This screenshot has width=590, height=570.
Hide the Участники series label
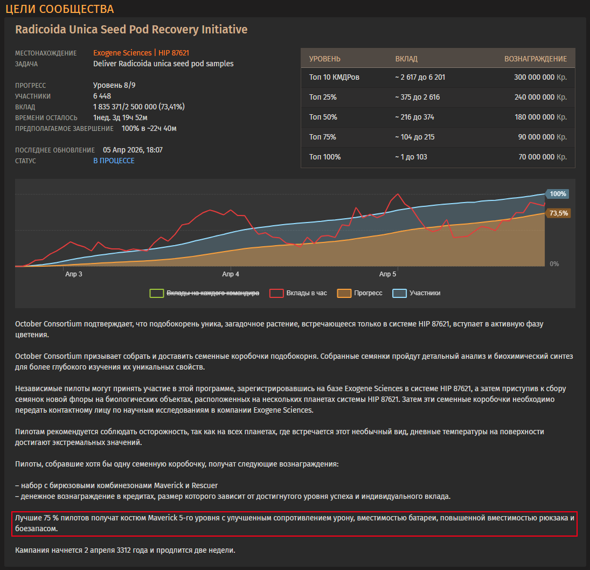point(425,293)
